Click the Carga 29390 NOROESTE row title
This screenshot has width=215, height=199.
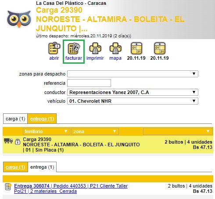[x=81, y=145]
